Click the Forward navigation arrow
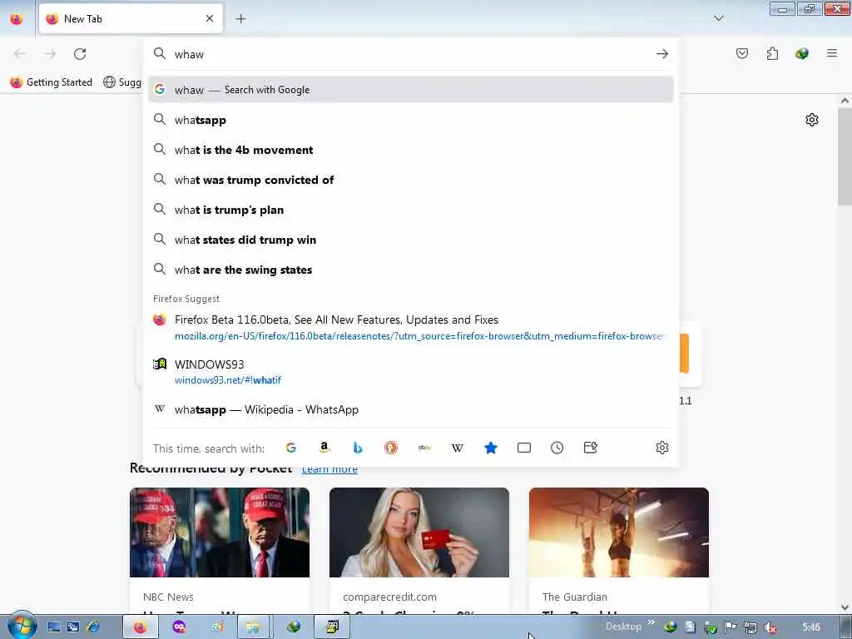Screen dimensions: 852x639 pyautogui.click(x=50, y=54)
